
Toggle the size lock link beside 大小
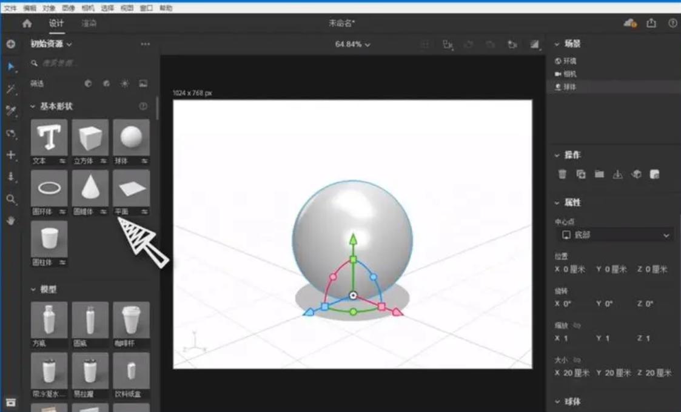click(x=577, y=360)
